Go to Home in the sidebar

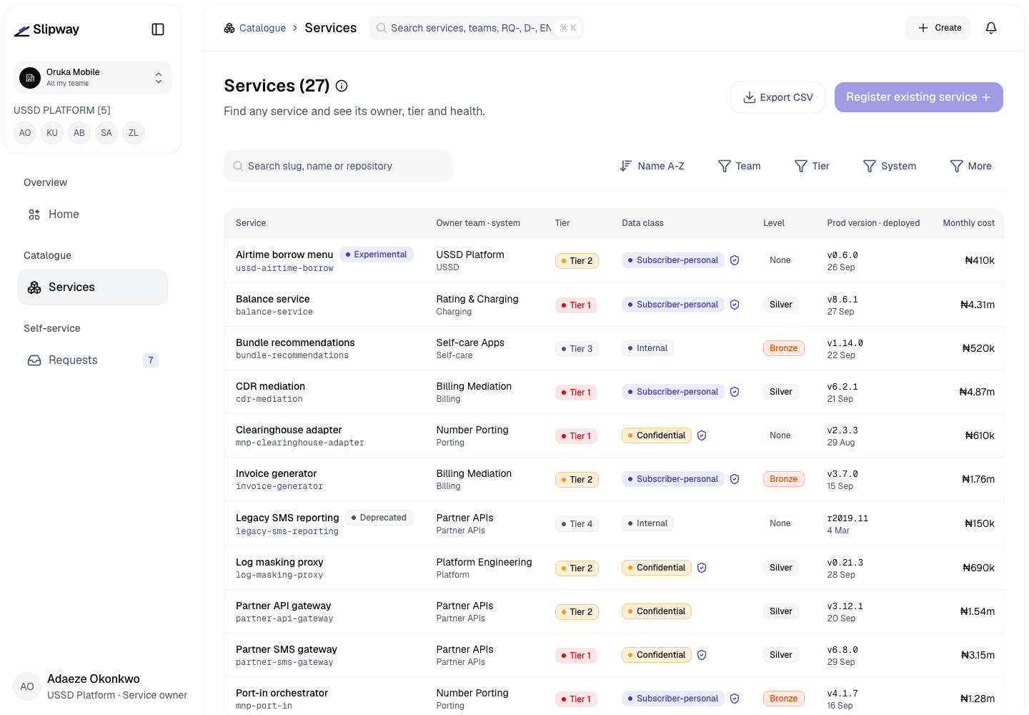click(x=93, y=214)
